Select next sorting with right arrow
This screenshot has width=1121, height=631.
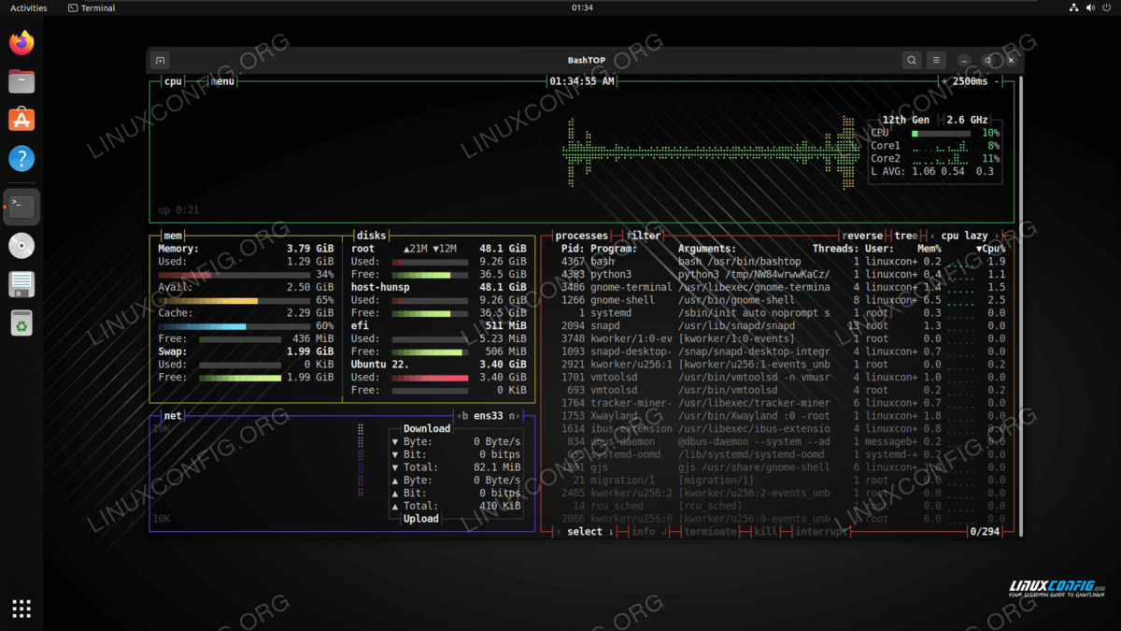coord(997,237)
